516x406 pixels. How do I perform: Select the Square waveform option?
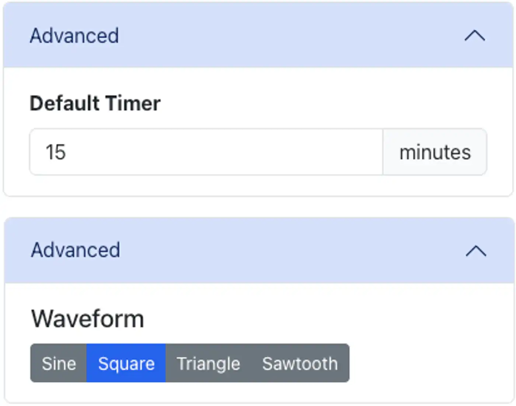tap(126, 364)
